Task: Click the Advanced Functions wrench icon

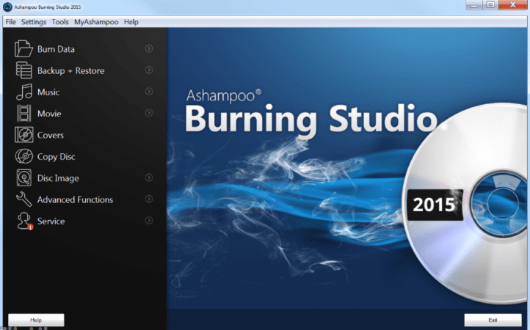Action: click(x=23, y=199)
